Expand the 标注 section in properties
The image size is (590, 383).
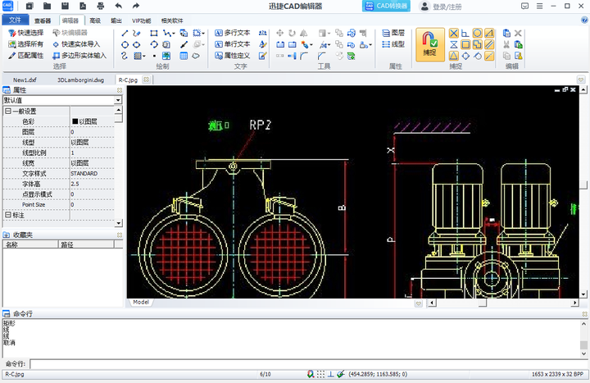tap(7, 215)
